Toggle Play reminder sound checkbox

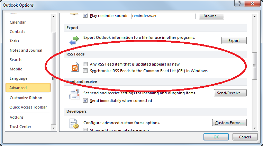(x=85, y=16)
